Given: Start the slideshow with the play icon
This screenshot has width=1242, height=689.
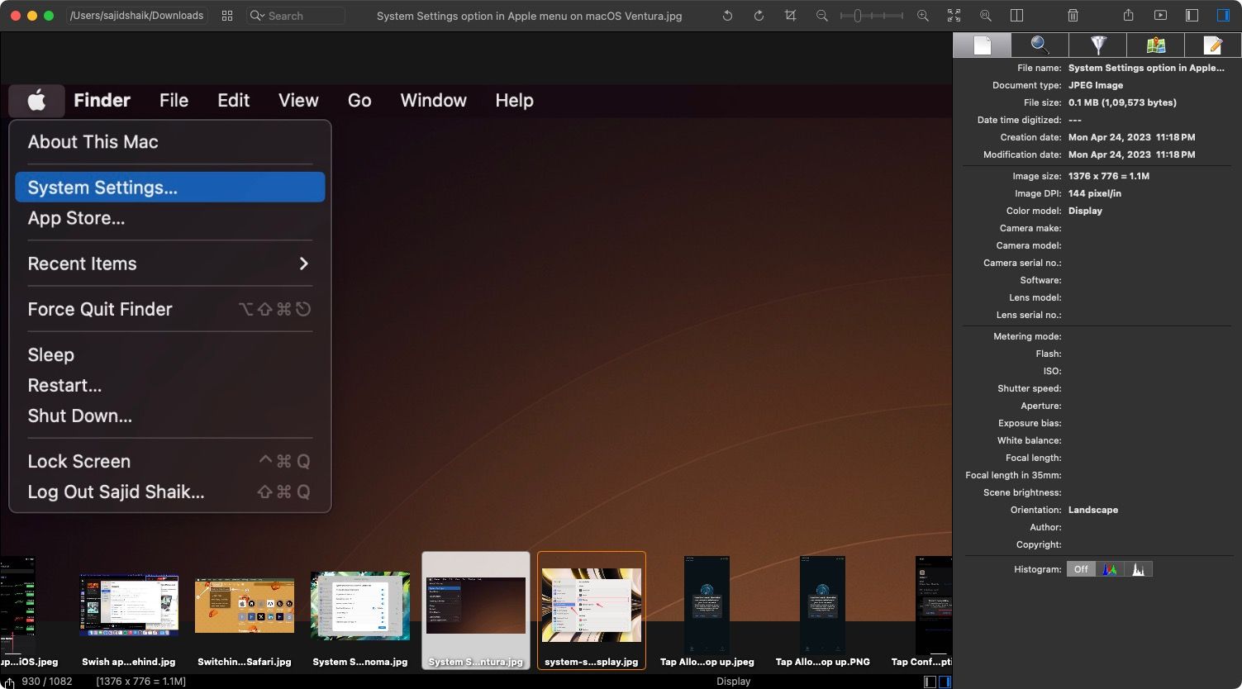Looking at the screenshot, I should tap(1159, 15).
